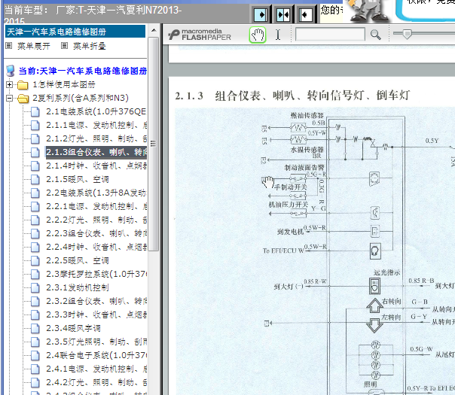Click the 燃油传感器 label in diagram
Viewport: 455px width, 395px height.
tap(307, 115)
